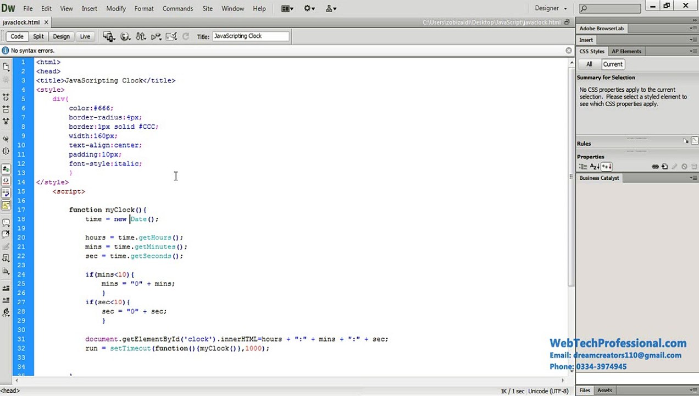This screenshot has height=396, width=699.
Task: Click the Apply Comment icon
Action: [x=6, y=223]
